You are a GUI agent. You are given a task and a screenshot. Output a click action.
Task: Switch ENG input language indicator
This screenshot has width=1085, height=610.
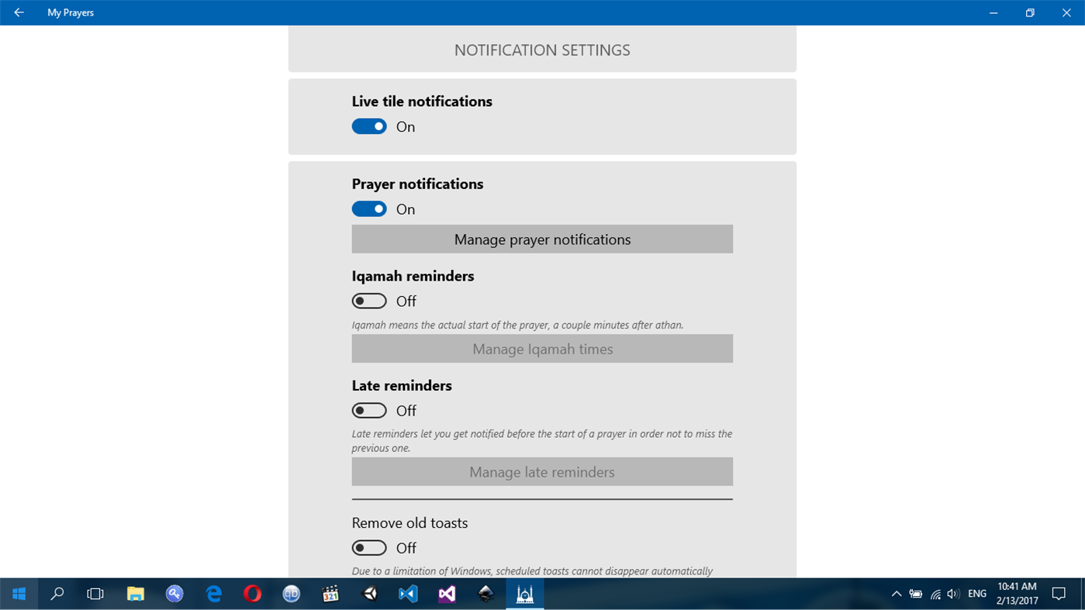pyautogui.click(x=977, y=594)
